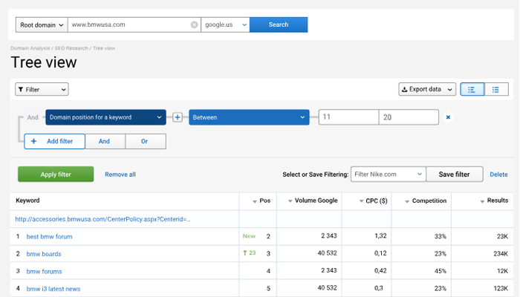
Task: Click the upper bound field with 20
Action: coord(409,117)
